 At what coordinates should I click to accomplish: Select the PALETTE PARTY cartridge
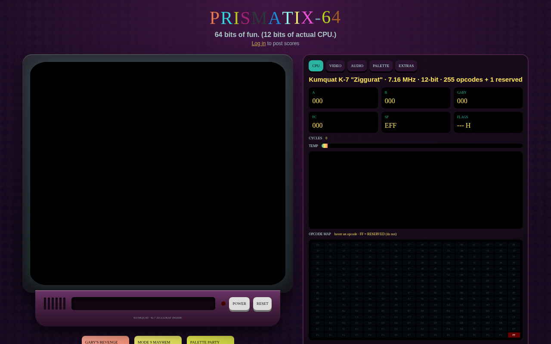210,340
